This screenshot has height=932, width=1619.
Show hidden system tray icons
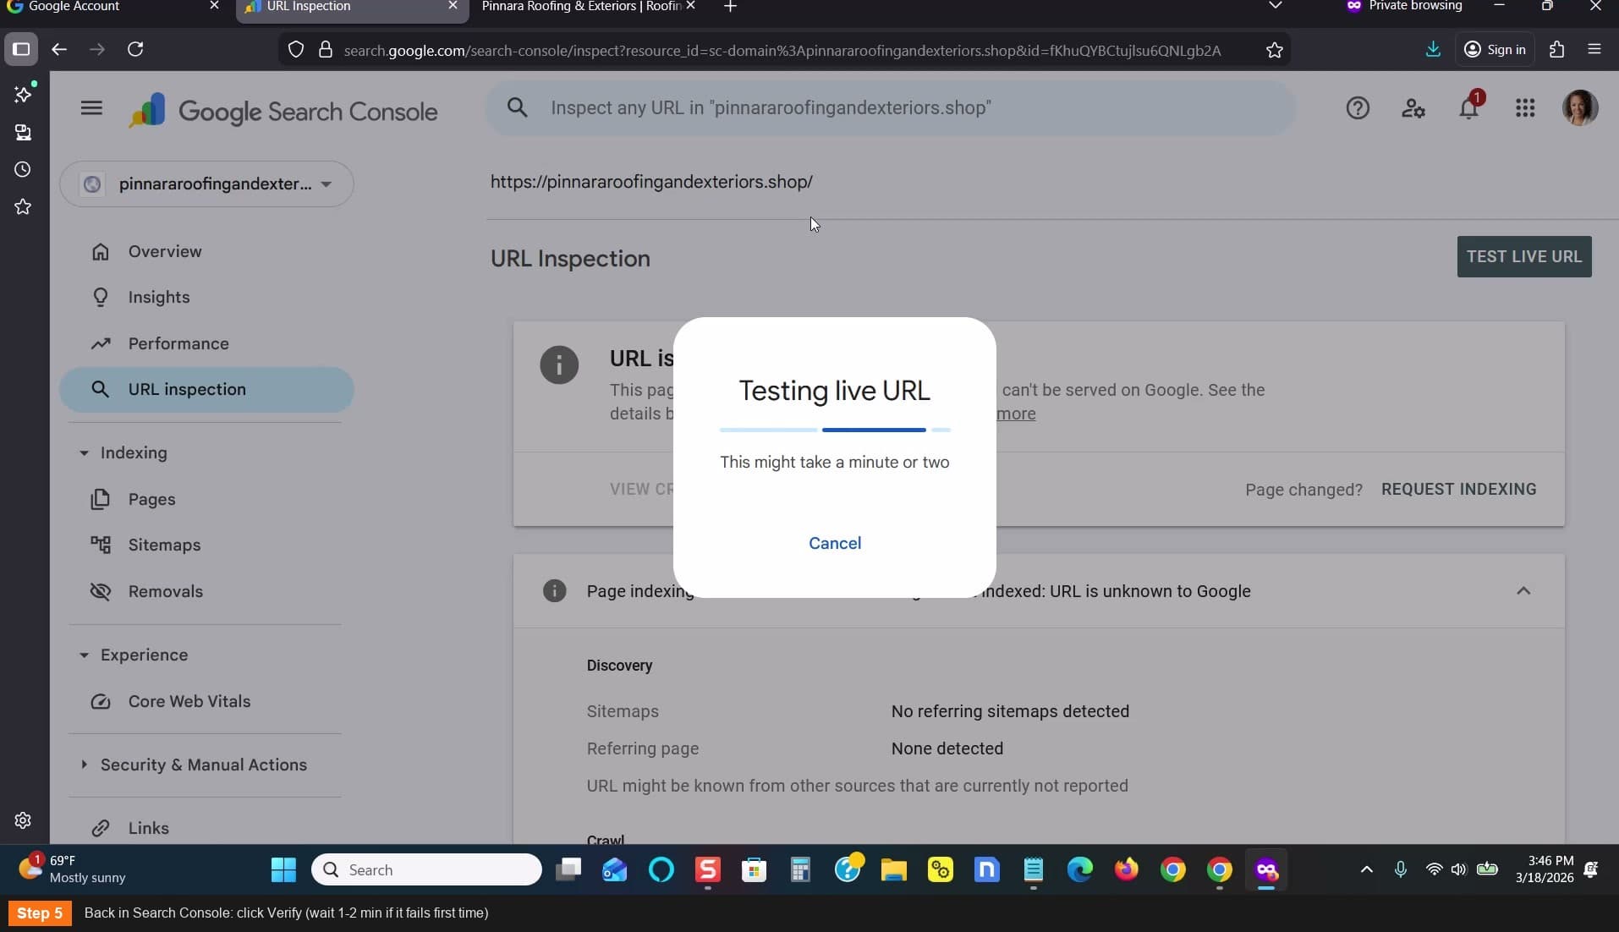tap(1366, 869)
